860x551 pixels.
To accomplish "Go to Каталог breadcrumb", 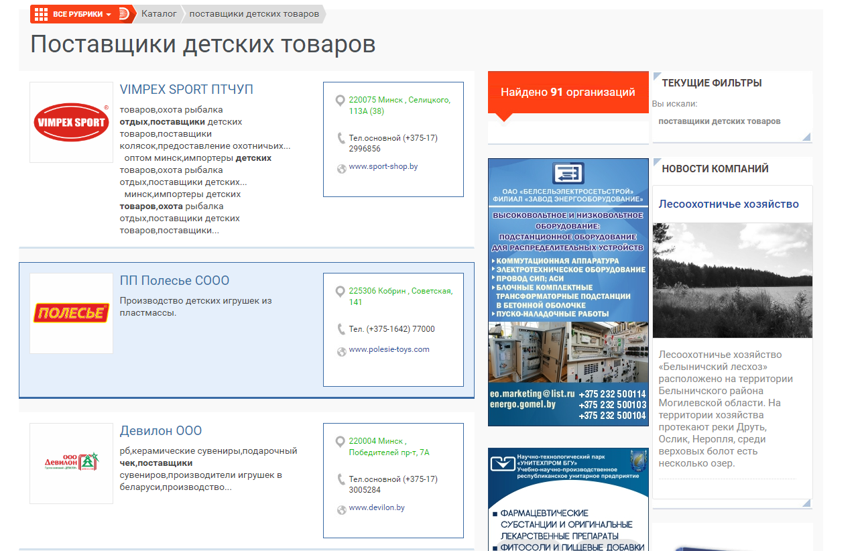I will (x=159, y=13).
